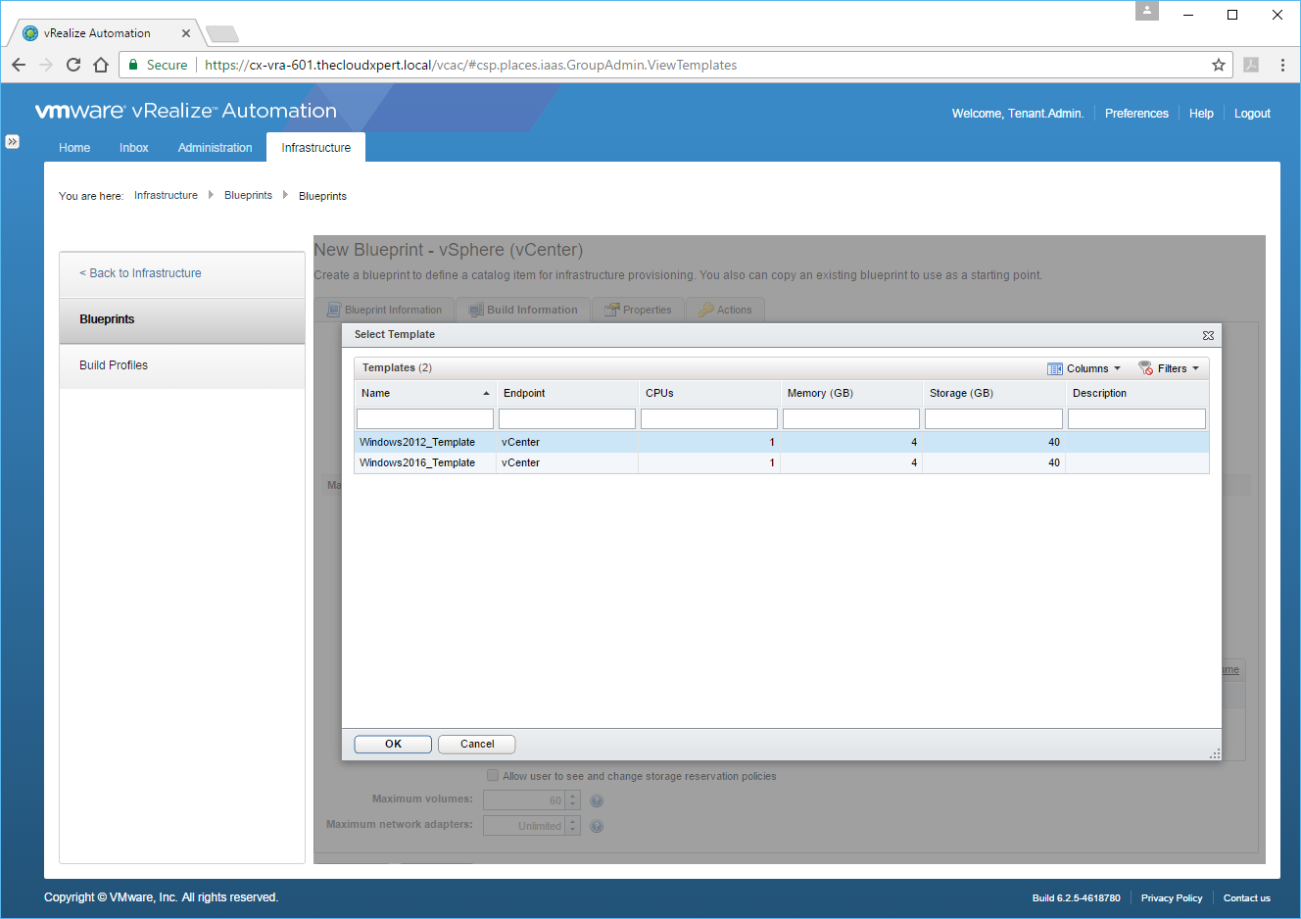Open Chrome menu three dots
1301x919 pixels.
pos(1282,65)
